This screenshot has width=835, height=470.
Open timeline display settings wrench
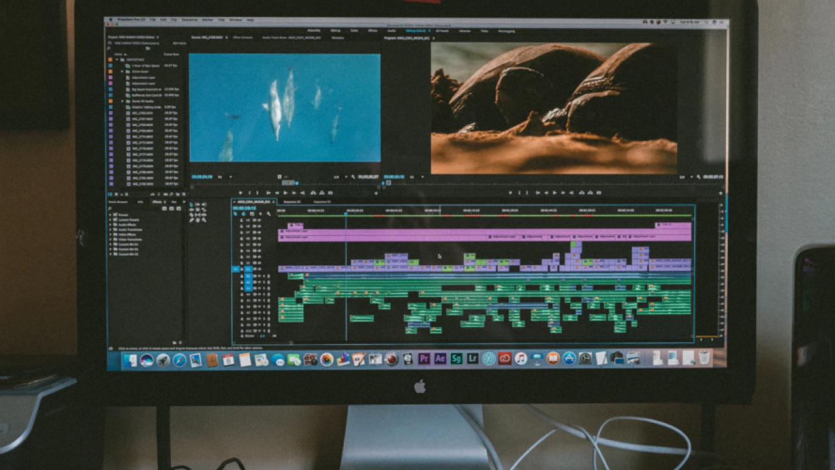(x=269, y=213)
